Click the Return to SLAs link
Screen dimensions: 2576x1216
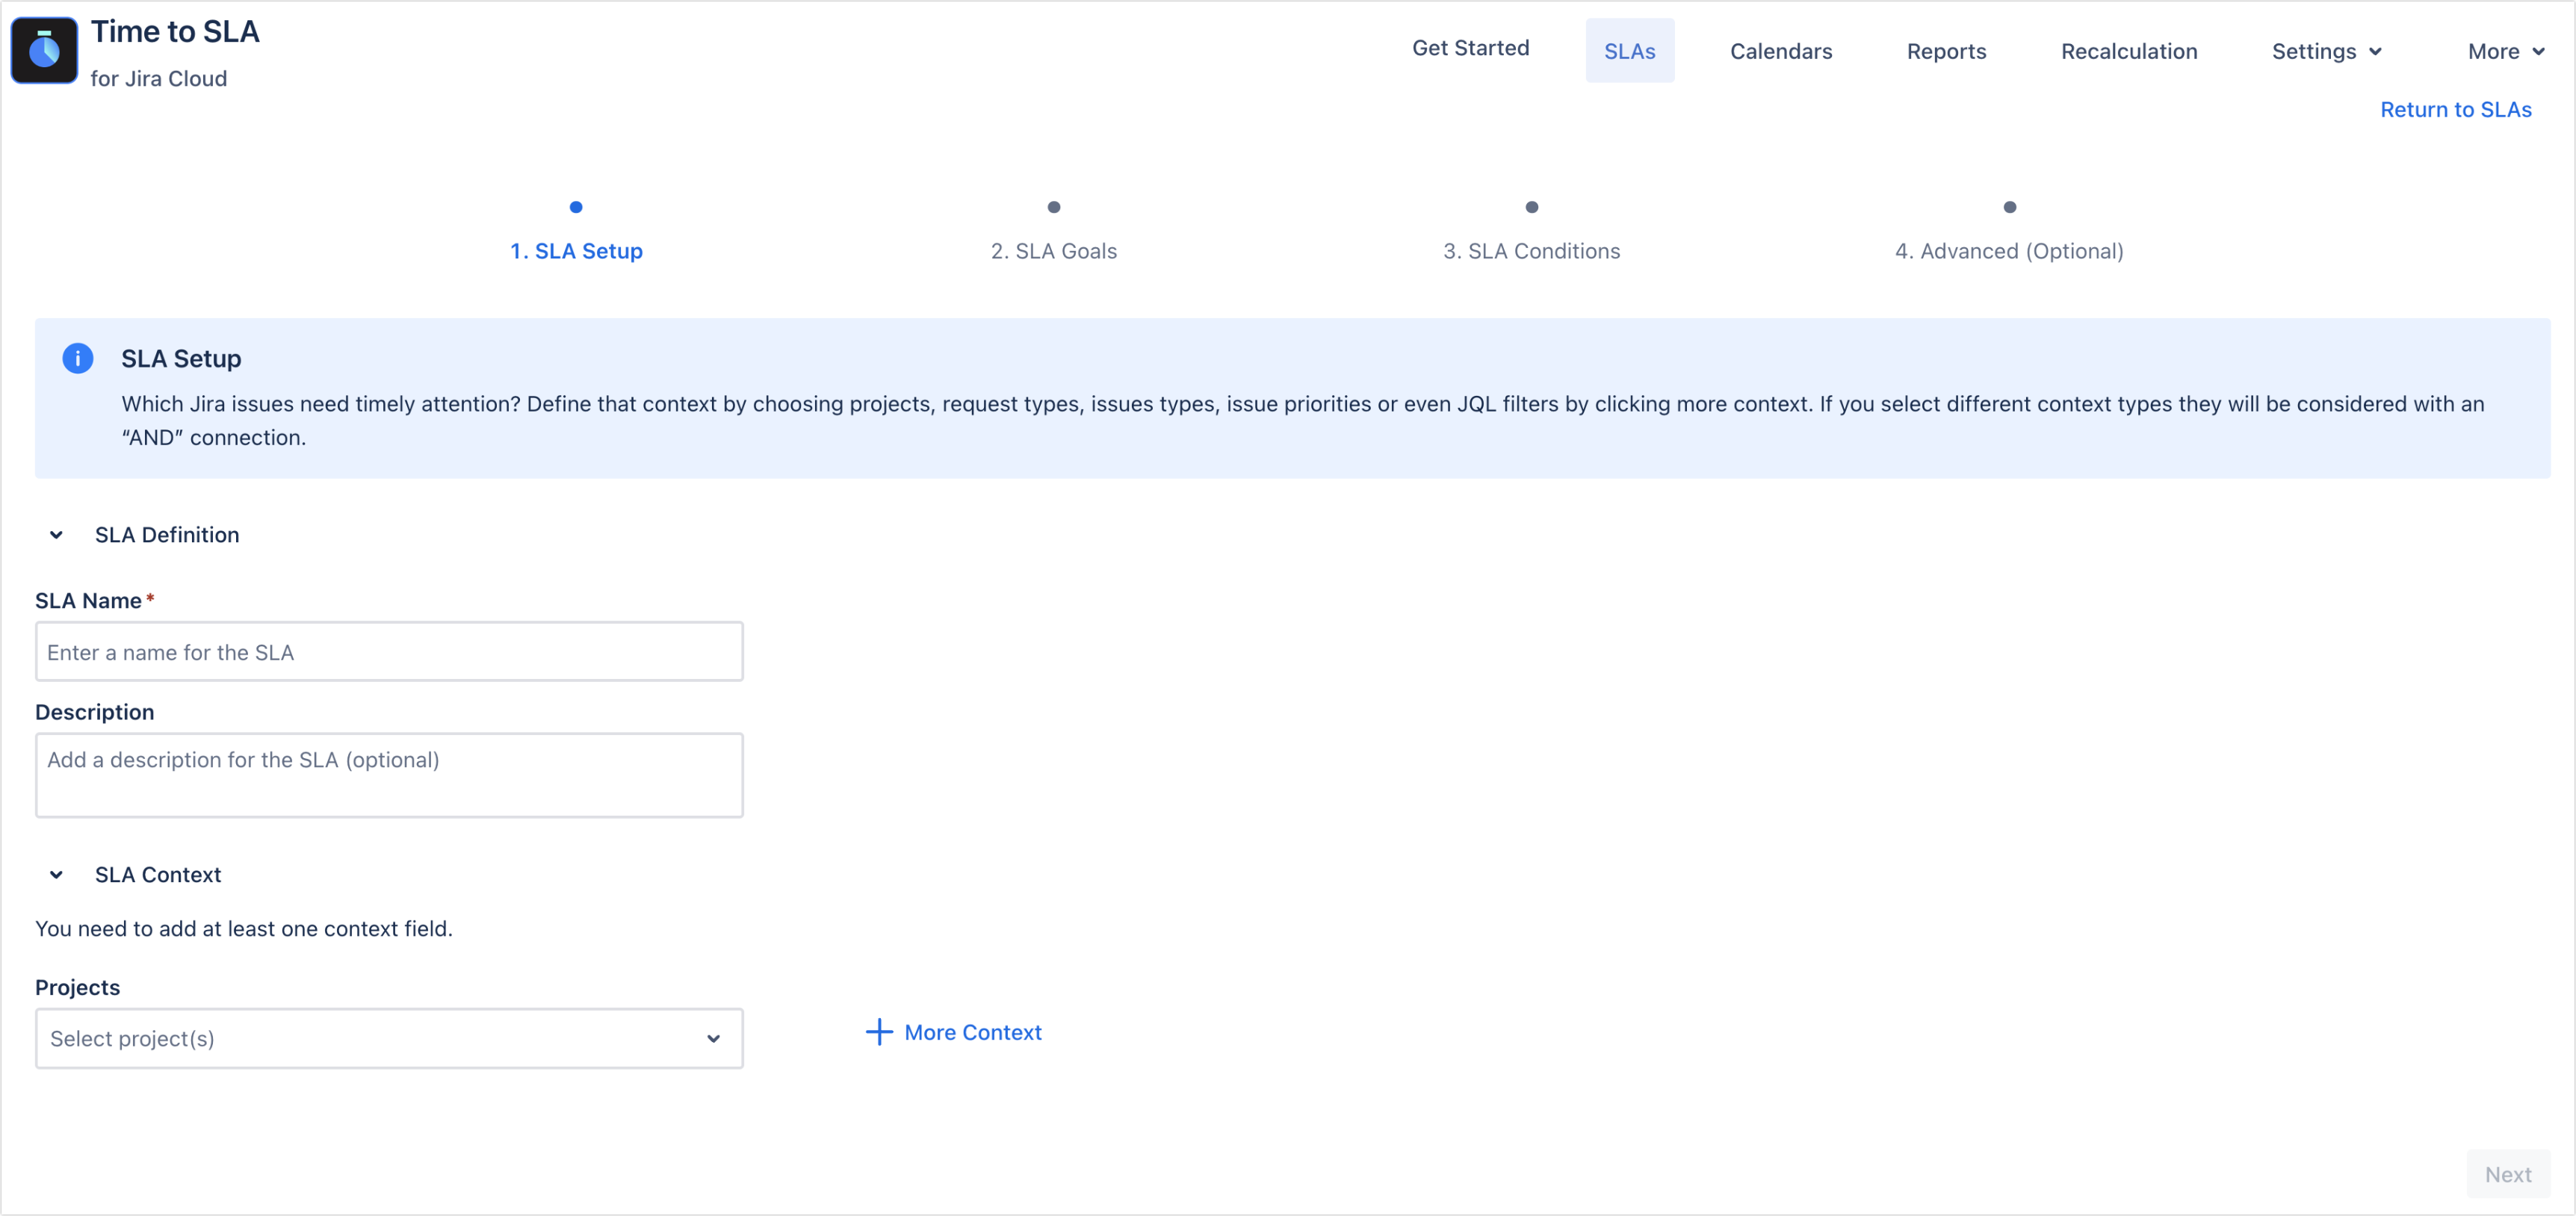2457,109
